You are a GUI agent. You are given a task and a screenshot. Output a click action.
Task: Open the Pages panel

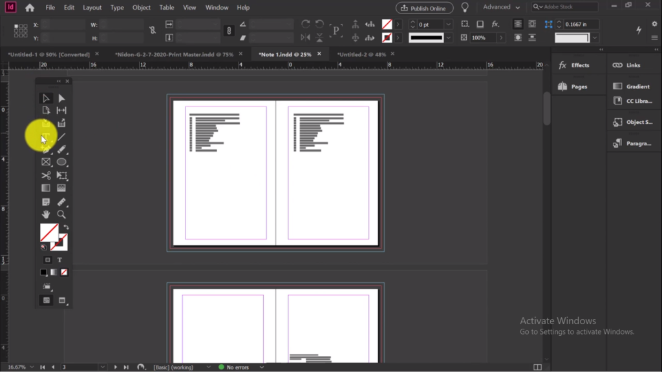point(573,87)
